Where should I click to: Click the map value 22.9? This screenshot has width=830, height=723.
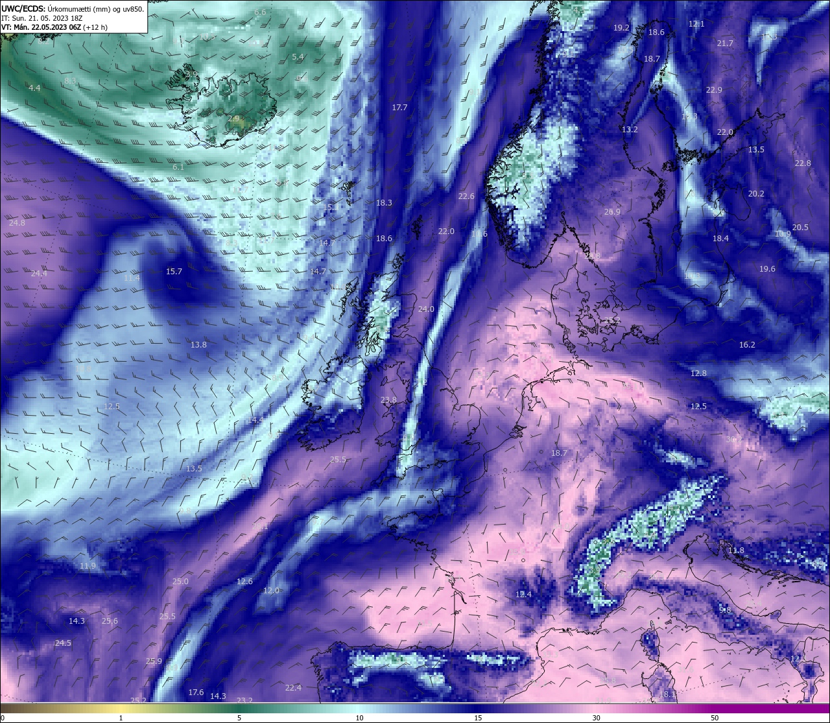tap(714, 90)
